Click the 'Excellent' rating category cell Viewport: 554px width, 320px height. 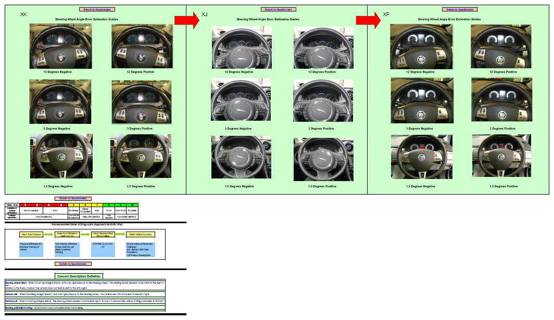tap(132, 211)
